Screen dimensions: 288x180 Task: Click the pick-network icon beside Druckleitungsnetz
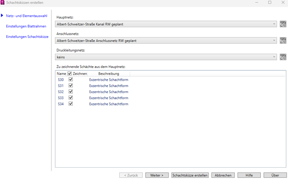(283, 57)
